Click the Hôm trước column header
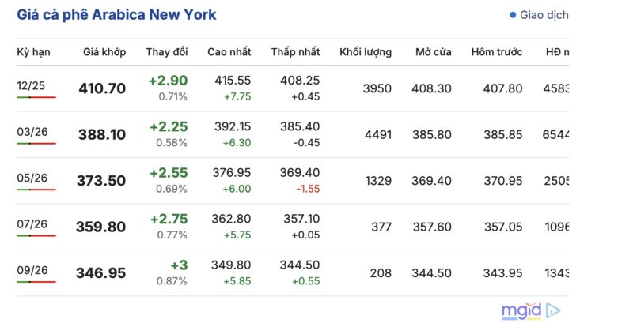Image resolution: width=633 pixels, height=323 pixels. 497,52
